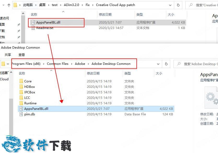Show hidden breadcrumb levels via the « chevron
The height and width of the screenshot is (153, 218).
[8, 64]
